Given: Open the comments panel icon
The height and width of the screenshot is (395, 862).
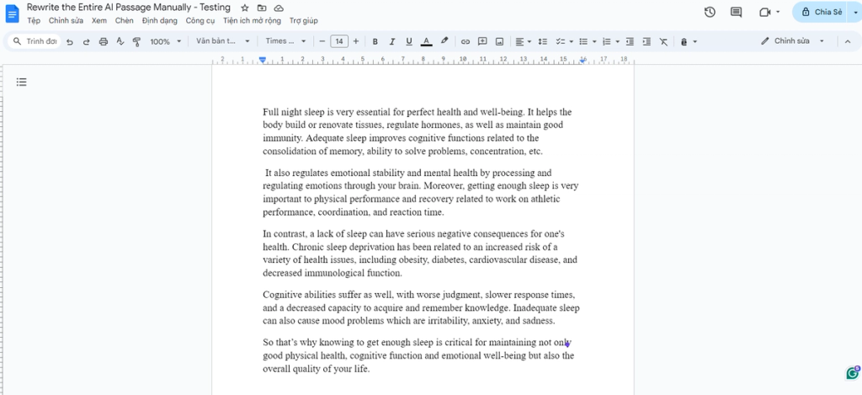Looking at the screenshot, I should coord(736,12).
